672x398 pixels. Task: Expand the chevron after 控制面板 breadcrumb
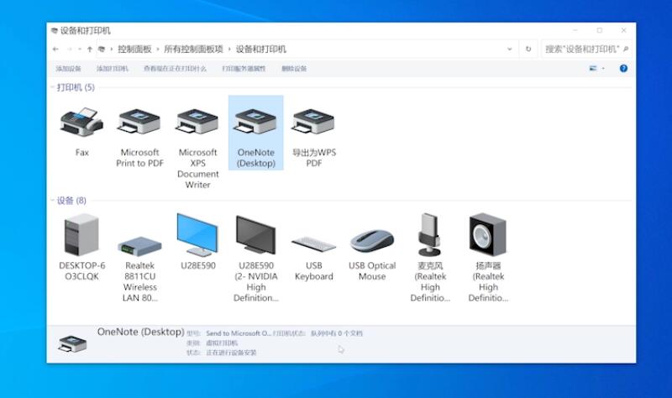pos(158,50)
